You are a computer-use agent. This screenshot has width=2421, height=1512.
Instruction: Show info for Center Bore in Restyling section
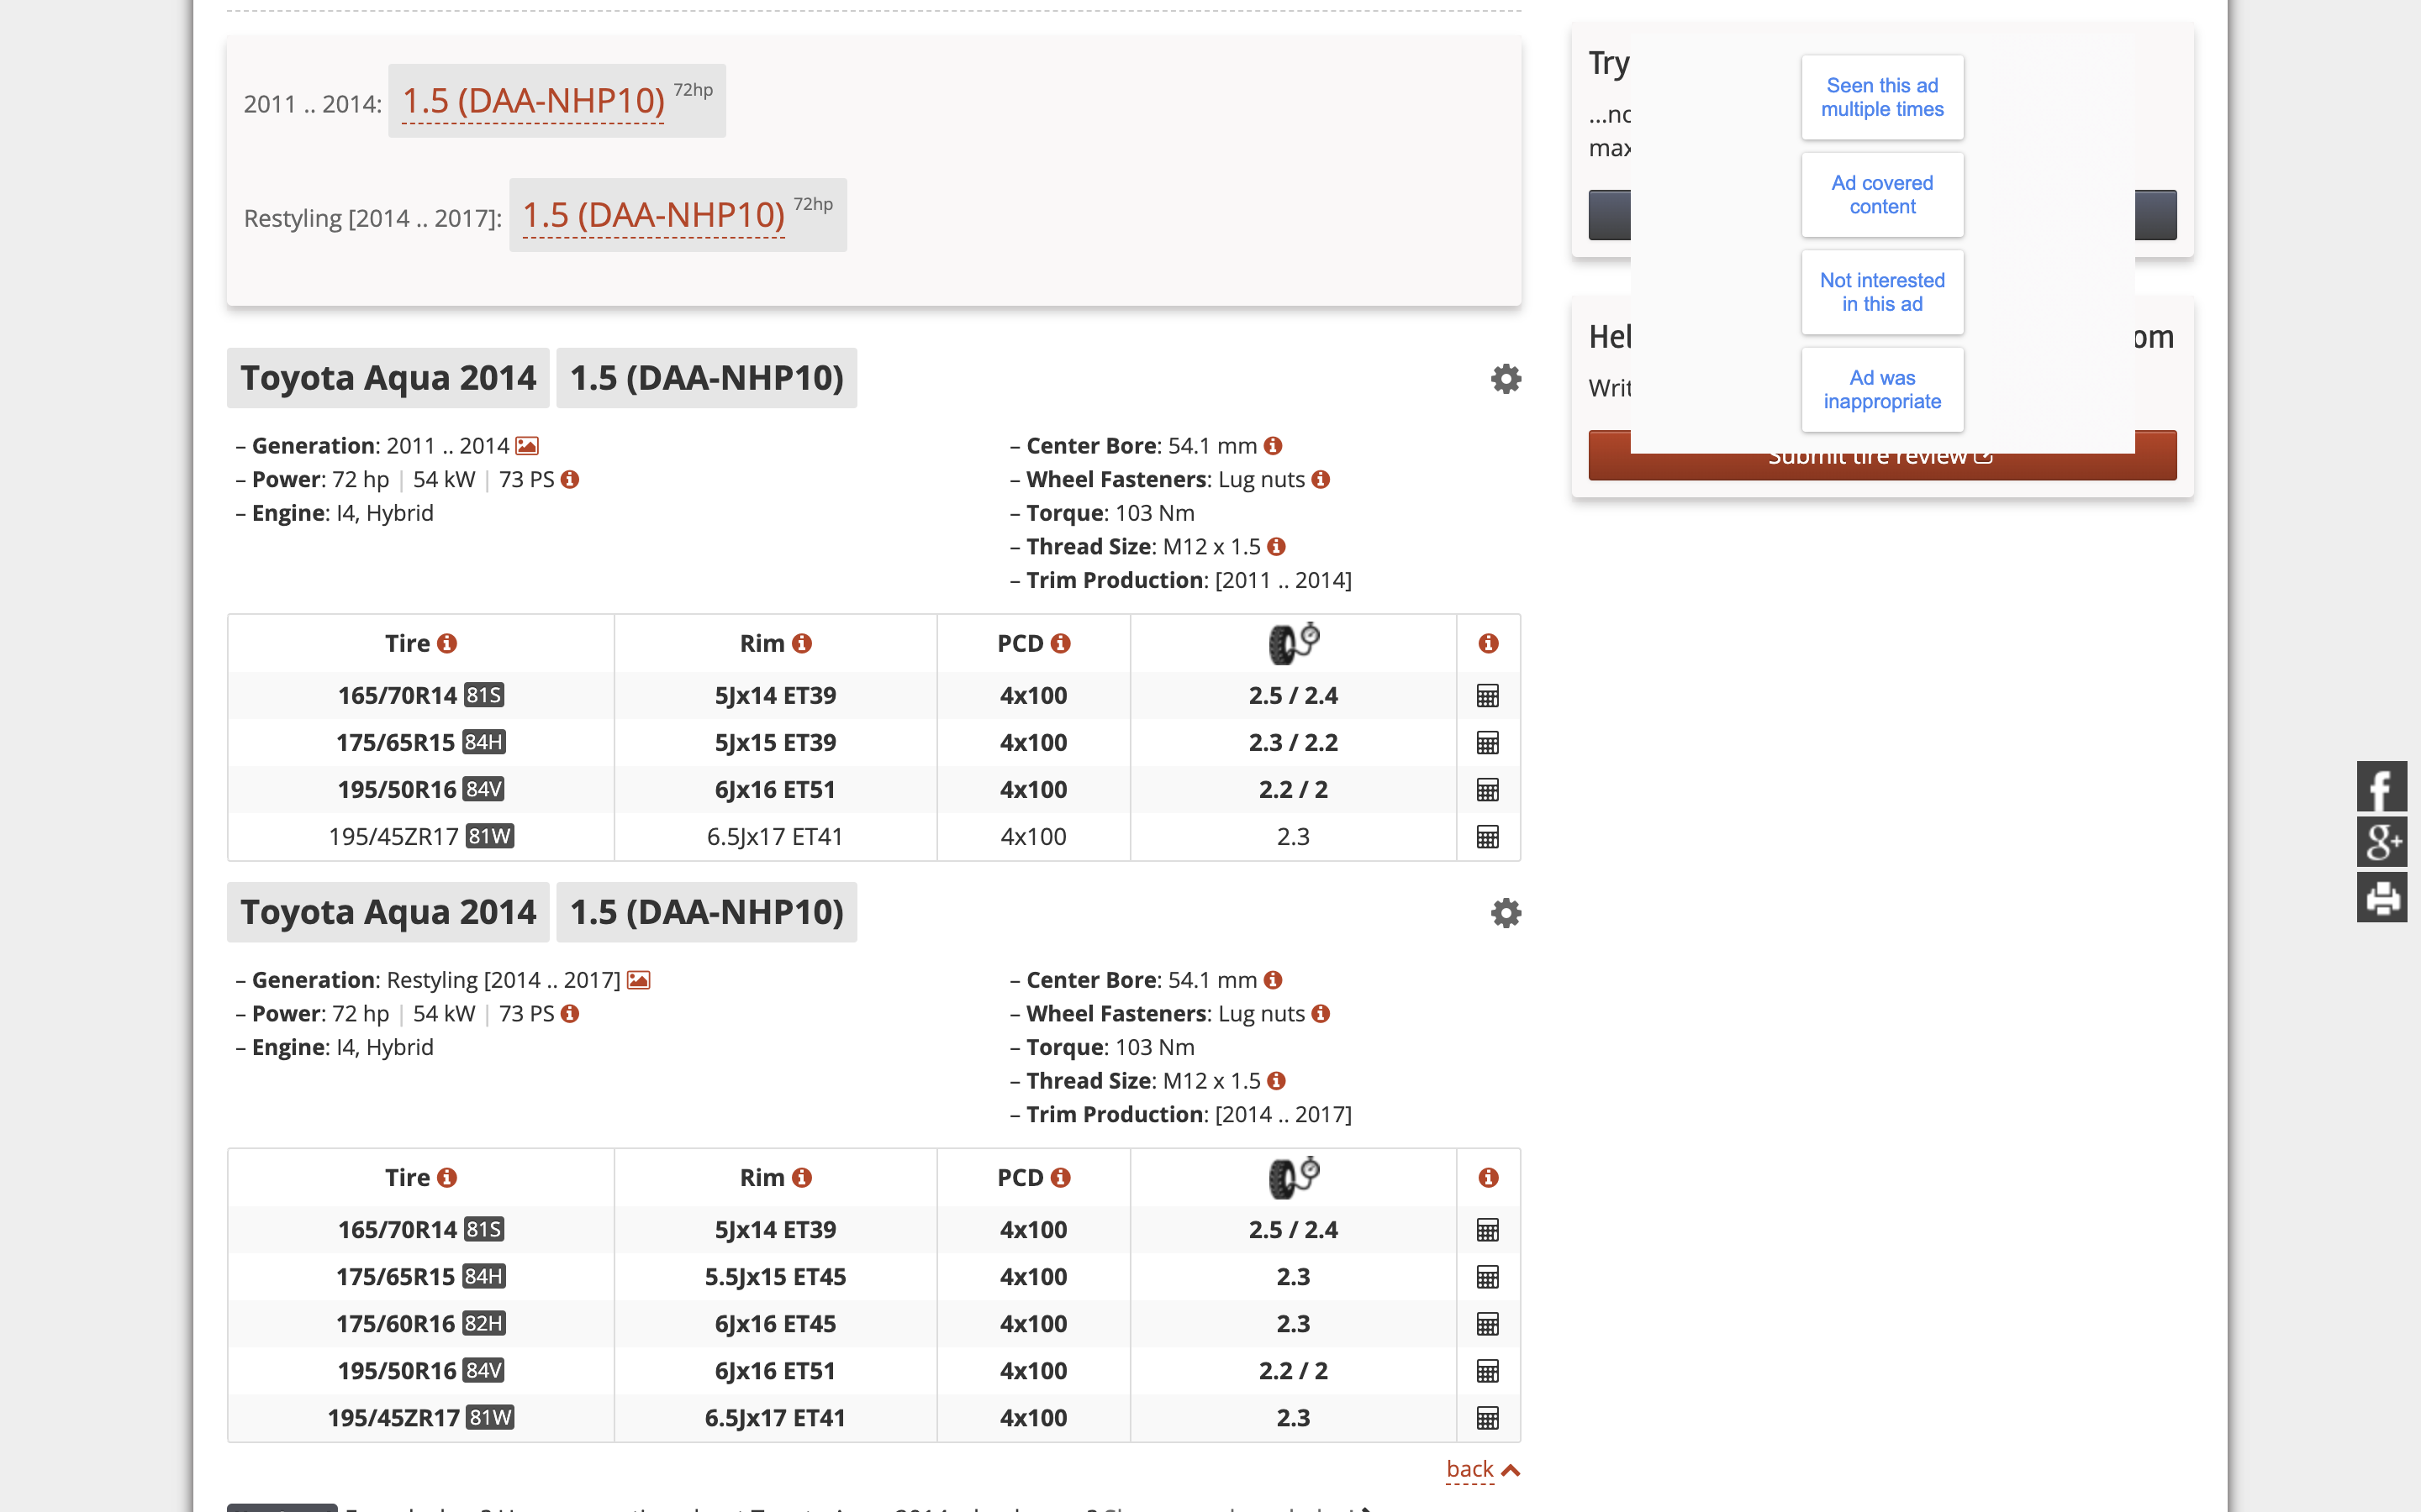(x=1273, y=980)
